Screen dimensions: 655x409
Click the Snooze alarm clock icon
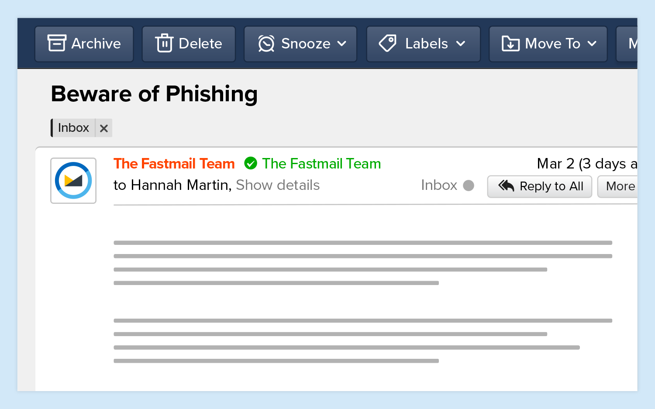tap(266, 44)
